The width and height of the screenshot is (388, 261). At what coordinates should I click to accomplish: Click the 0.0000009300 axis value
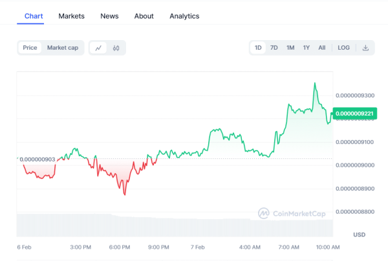click(355, 96)
